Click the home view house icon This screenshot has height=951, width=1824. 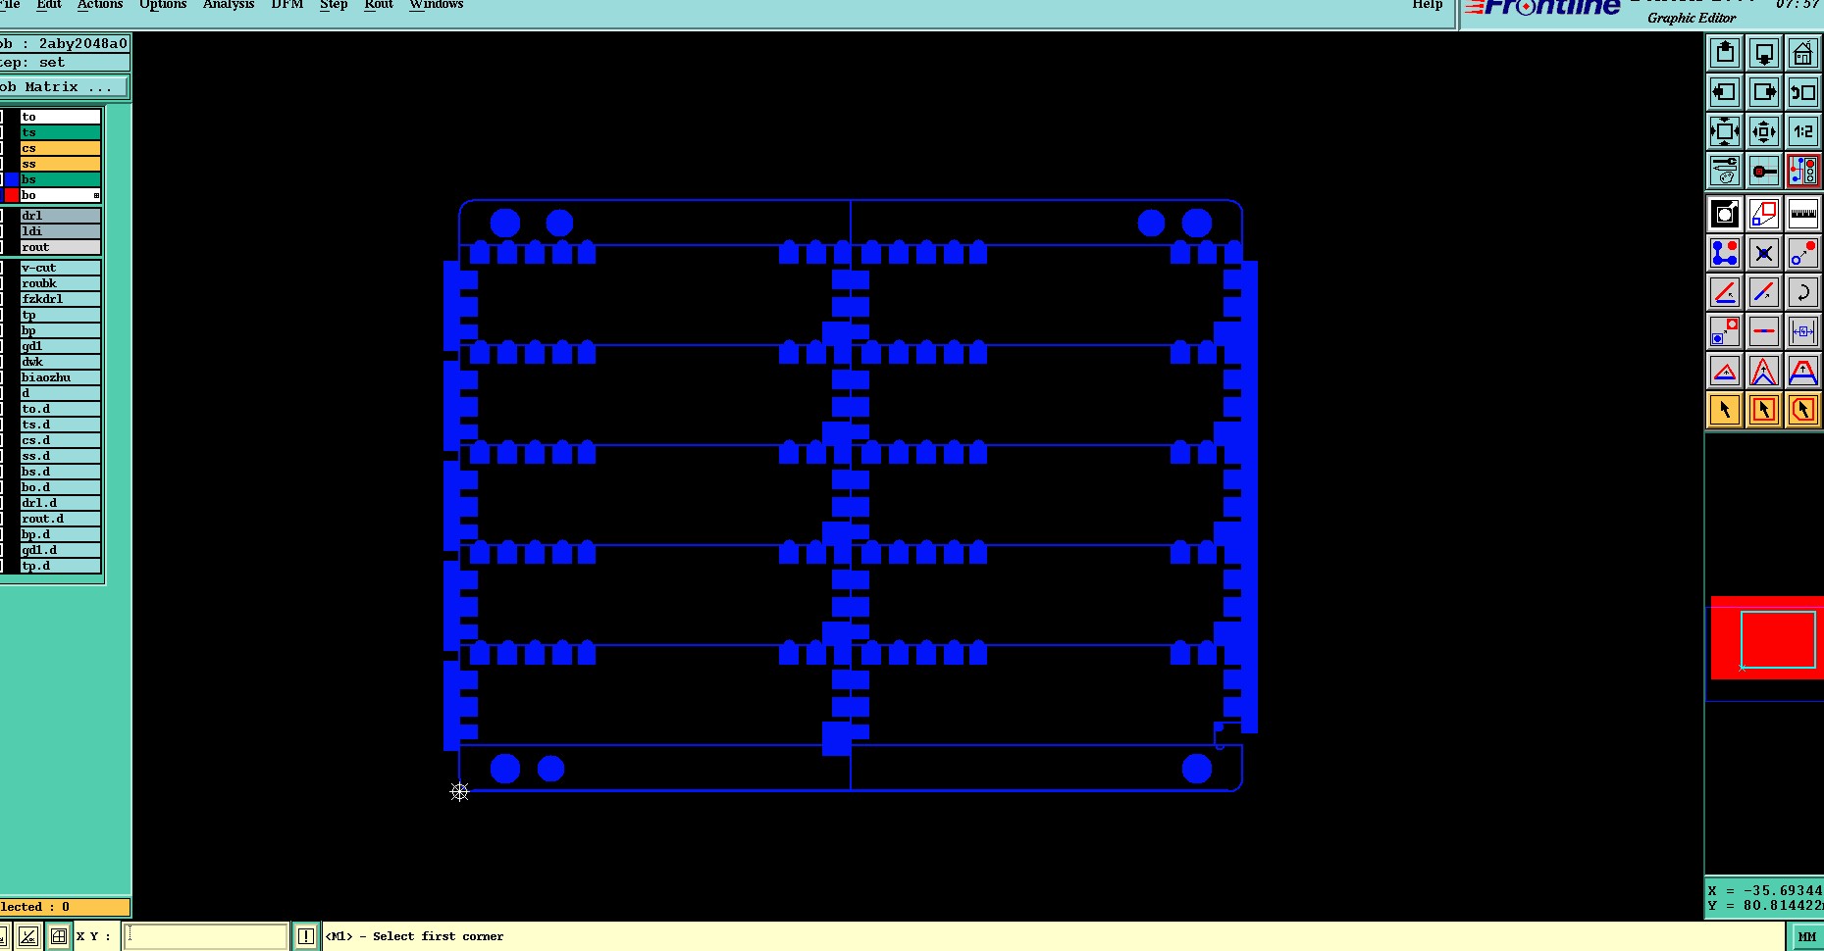(x=1803, y=53)
